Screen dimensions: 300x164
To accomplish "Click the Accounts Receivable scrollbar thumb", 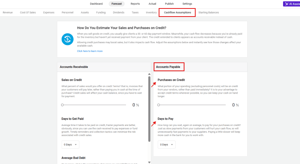I will click(149, 109).
